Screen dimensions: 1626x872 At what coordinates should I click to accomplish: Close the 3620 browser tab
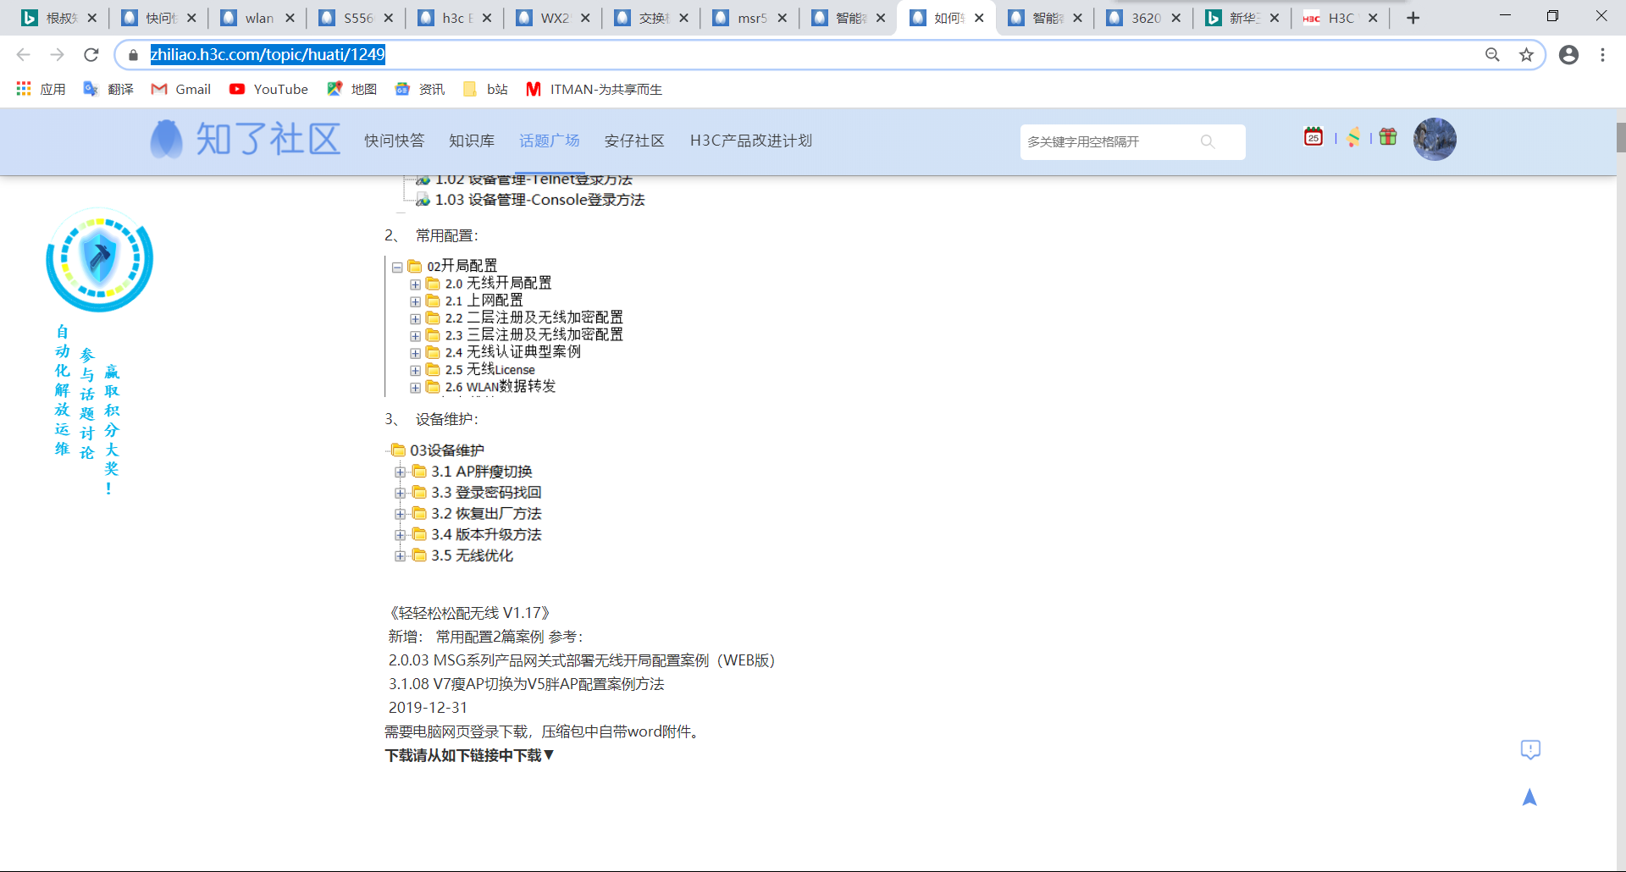tap(1175, 18)
